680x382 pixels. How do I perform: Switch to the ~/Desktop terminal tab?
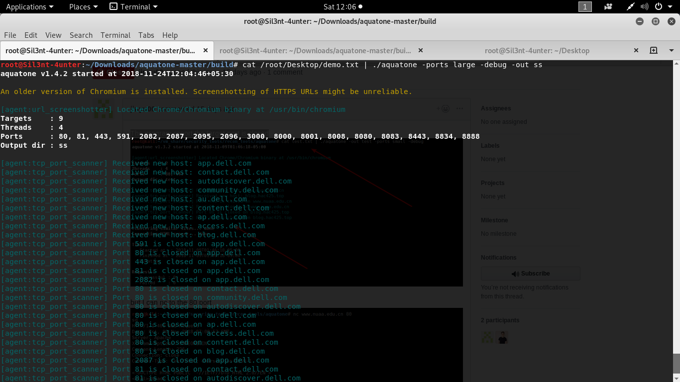pyautogui.click(x=537, y=50)
